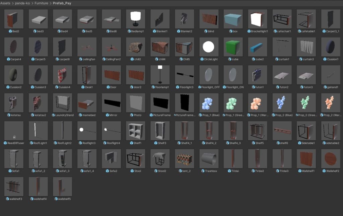Screen dimensions: 343x216
Task: Open the Assets breadcrumb folder
Action: pos(5,3)
